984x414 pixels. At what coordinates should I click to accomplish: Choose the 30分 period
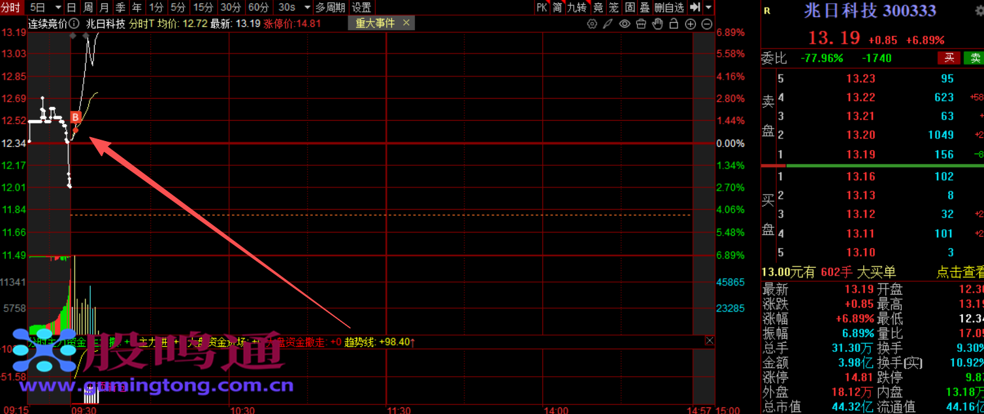(x=231, y=8)
